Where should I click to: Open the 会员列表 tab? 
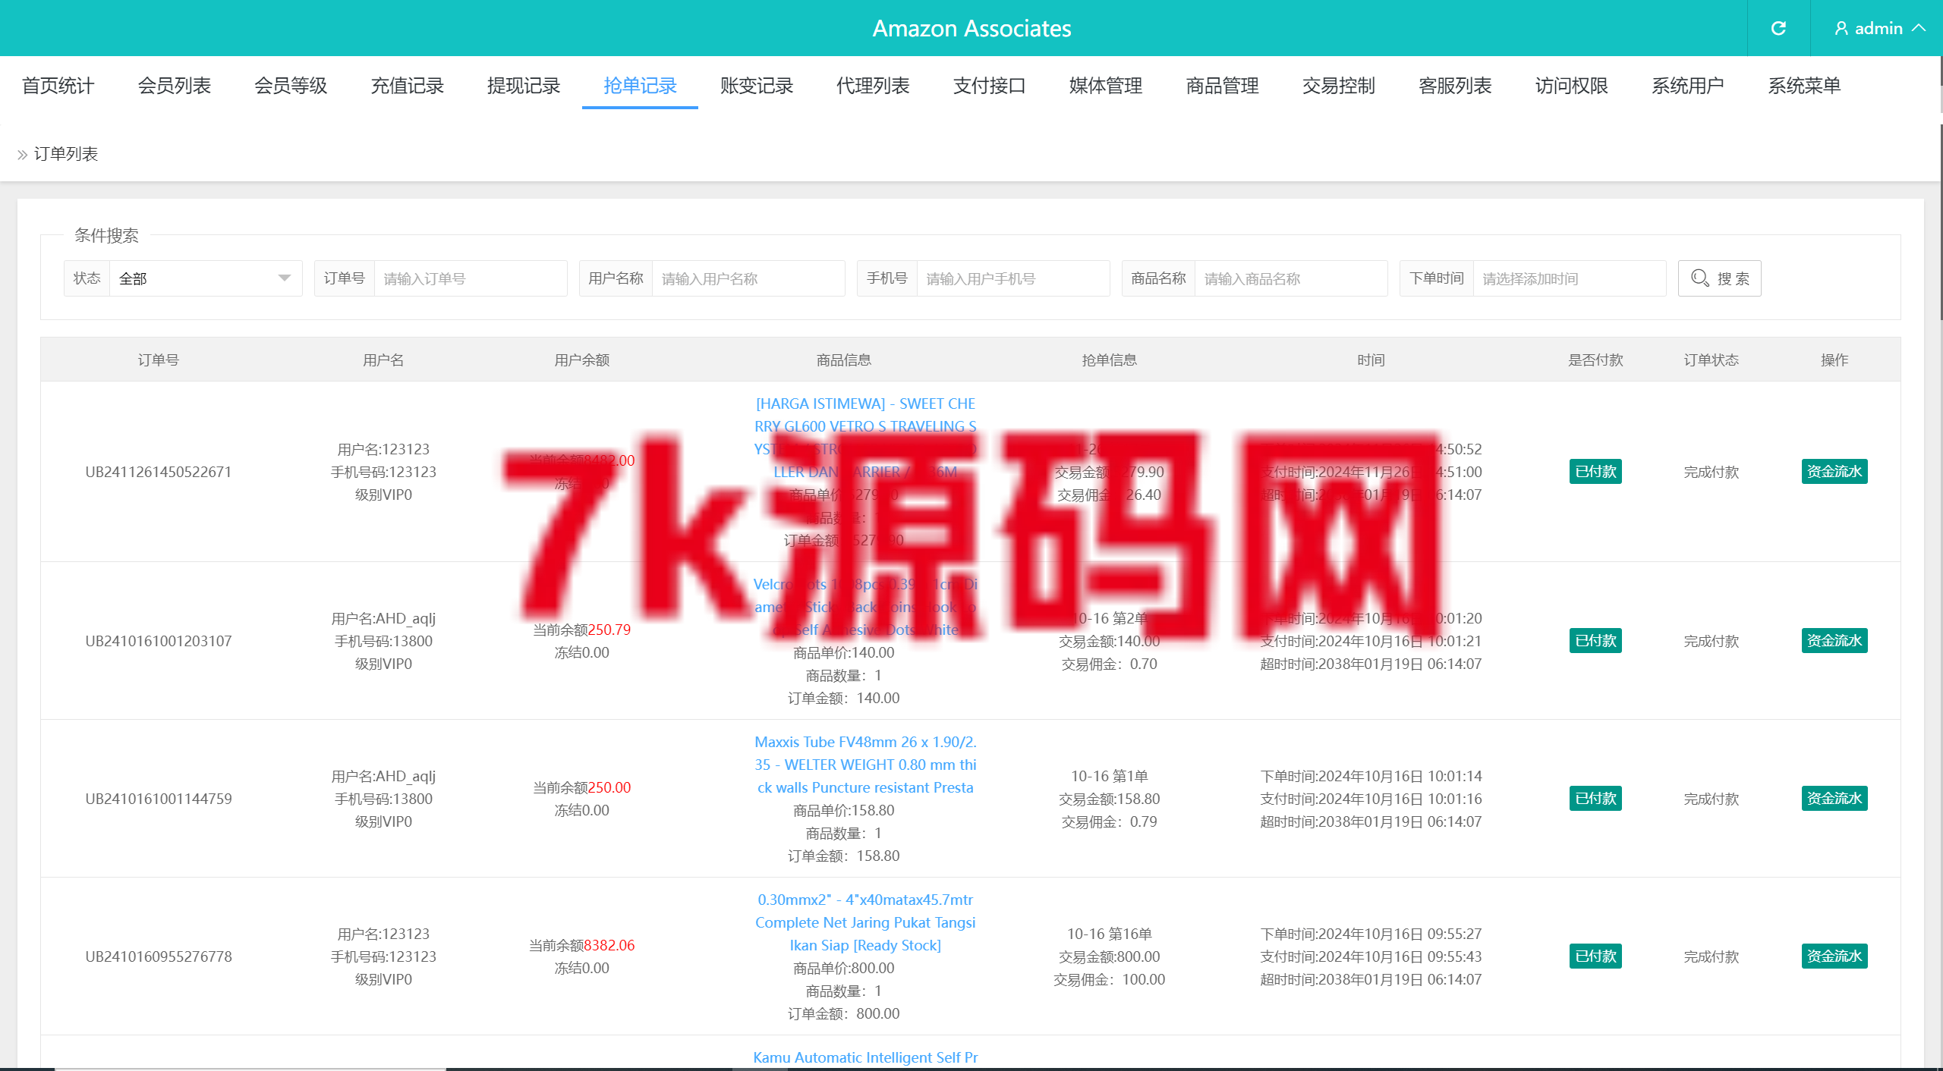[174, 86]
